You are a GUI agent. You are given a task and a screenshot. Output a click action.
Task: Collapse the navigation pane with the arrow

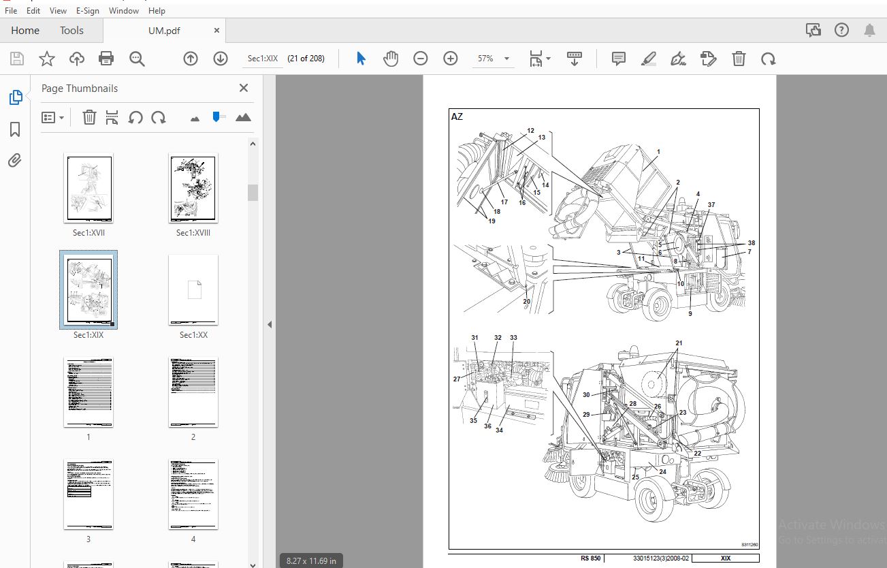pyautogui.click(x=269, y=325)
